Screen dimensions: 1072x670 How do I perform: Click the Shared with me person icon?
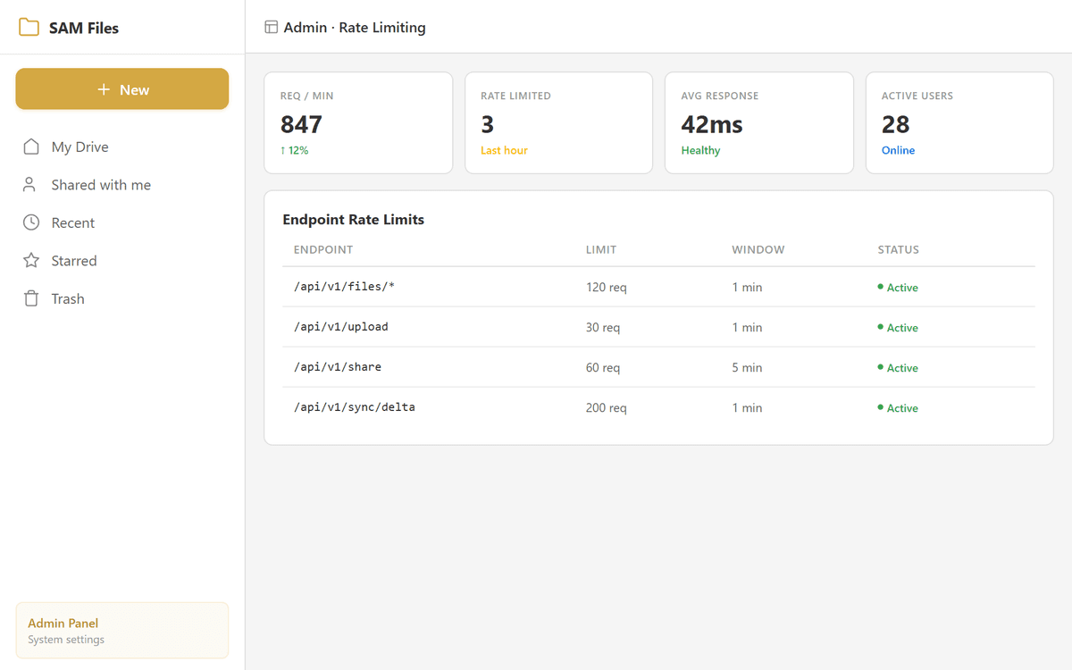pos(31,184)
